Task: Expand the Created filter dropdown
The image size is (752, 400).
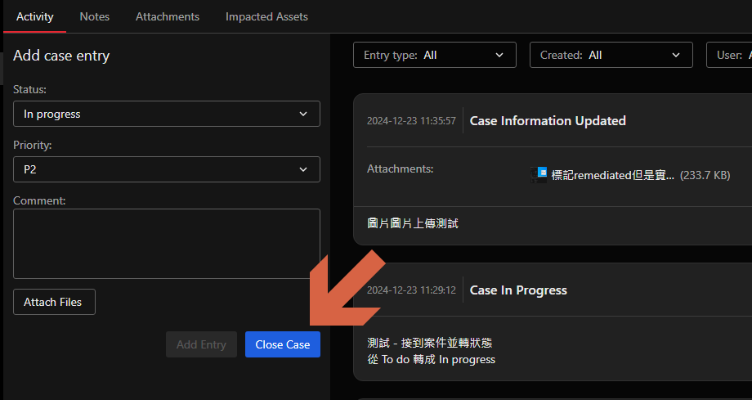Action: 611,55
